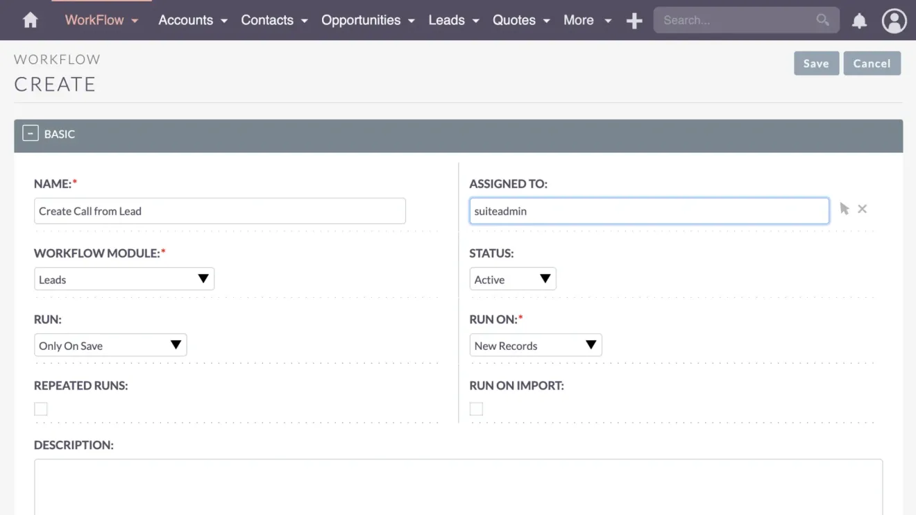The height and width of the screenshot is (515, 916).
Task: Click the home icon in navigation bar
Action: click(29, 20)
